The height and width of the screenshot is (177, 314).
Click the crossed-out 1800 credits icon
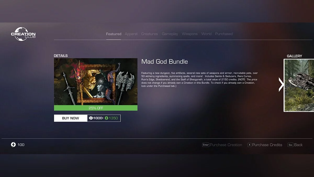pyautogui.click(x=91, y=118)
